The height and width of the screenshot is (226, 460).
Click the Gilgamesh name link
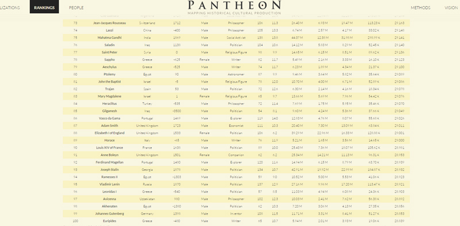(109, 111)
